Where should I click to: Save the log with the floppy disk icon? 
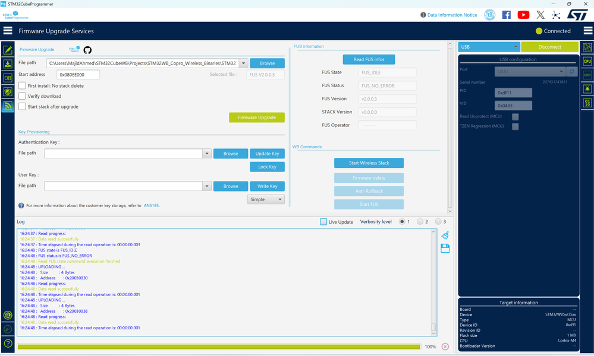(x=445, y=248)
